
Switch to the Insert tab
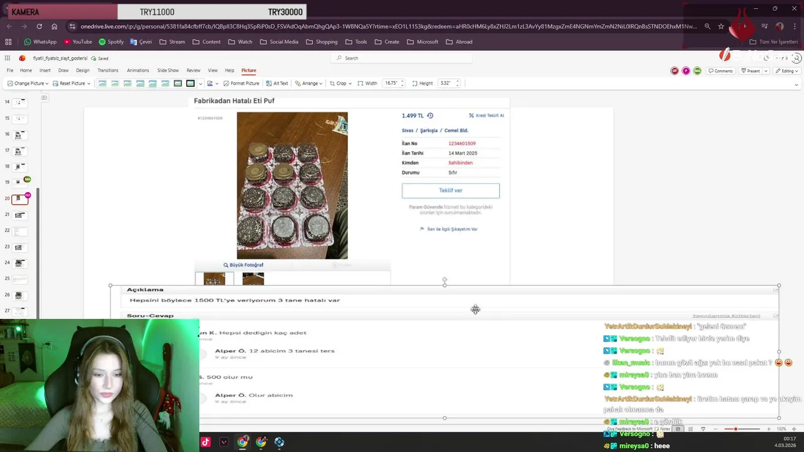pyautogui.click(x=45, y=70)
